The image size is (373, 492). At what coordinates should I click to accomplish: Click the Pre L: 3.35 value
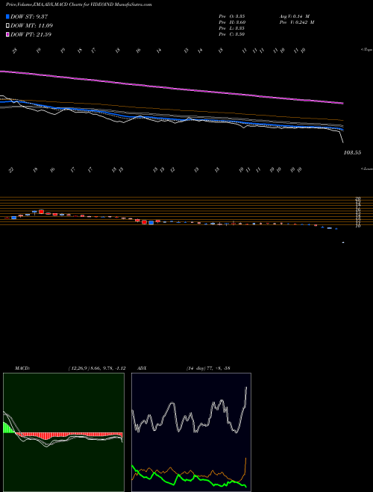[232, 28]
